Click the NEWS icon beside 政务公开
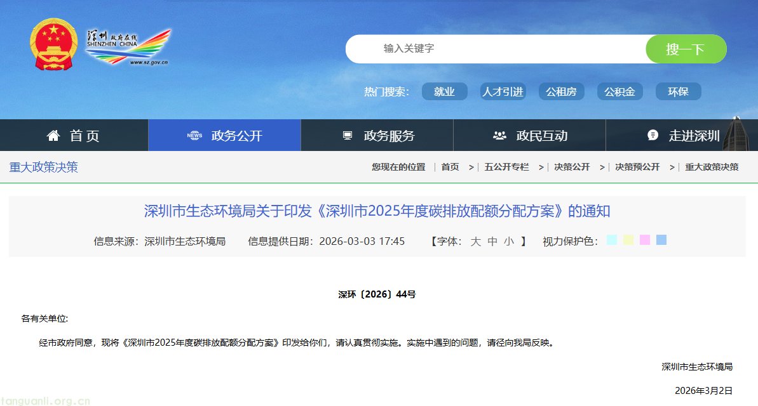 [194, 135]
